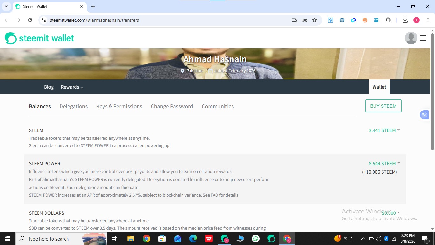The width and height of the screenshot is (435, 245).
Task: Select the Wallet tab
Action: [x=379, y=87]
